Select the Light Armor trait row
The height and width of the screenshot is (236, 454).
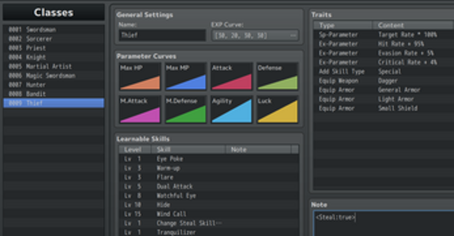click(x=384, y=99)
